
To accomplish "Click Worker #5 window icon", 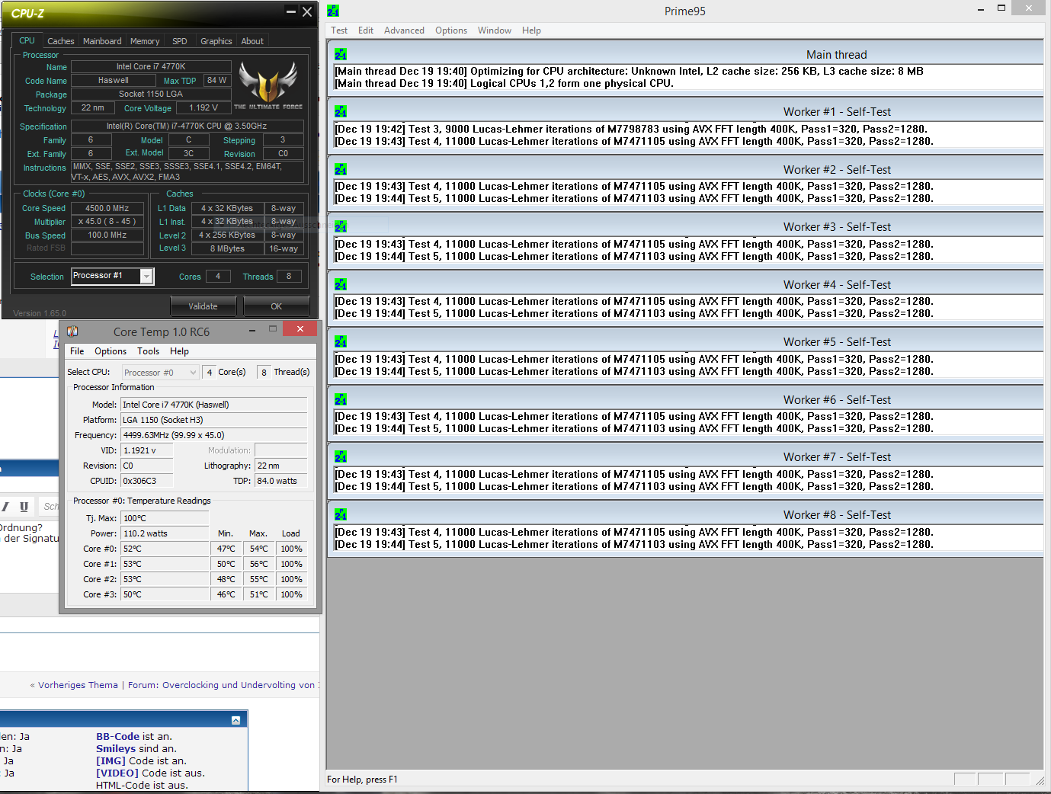I will click(341, 341).
